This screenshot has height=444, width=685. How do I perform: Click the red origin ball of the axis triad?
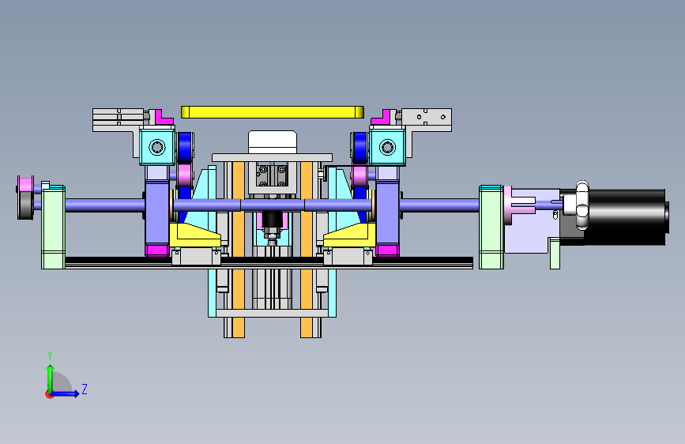click(x=49, y=394)
